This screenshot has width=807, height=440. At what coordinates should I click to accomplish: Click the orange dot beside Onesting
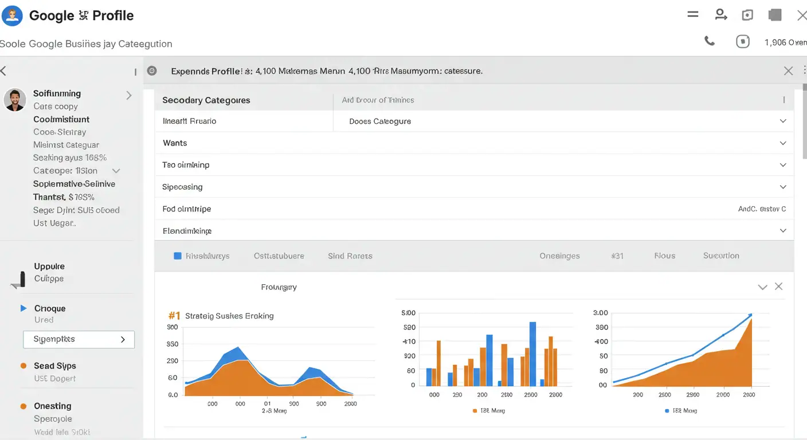click(23, 406)
